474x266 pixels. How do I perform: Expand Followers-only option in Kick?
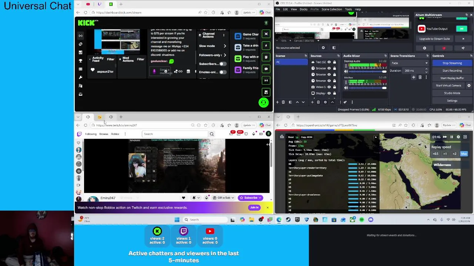(225, 55)
